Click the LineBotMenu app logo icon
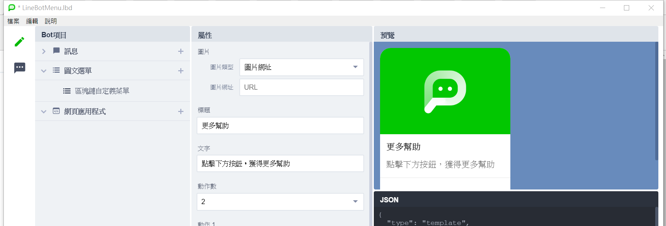 pos(12,8)
